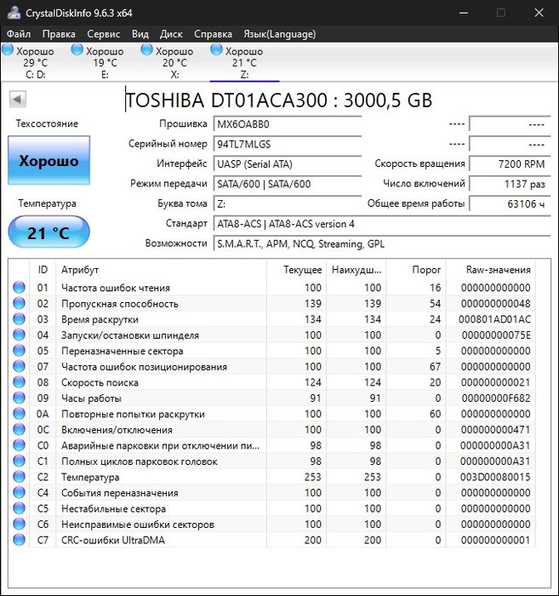The height and width of the screenshot is (596, 559).
Task: Click the blue status icon for attribute 0C
Action: click(19, 429)
